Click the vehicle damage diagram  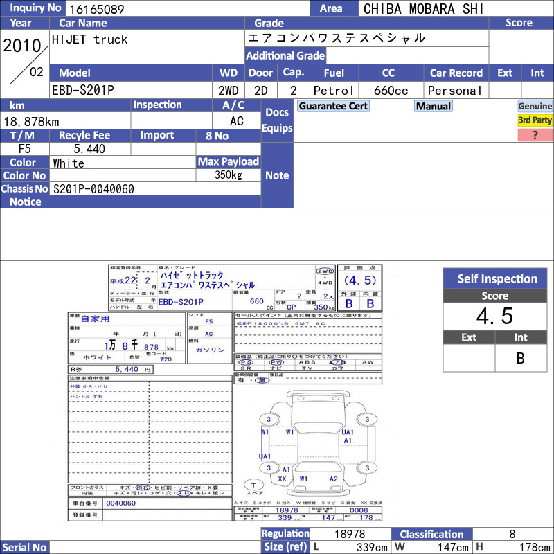point(319,443)
